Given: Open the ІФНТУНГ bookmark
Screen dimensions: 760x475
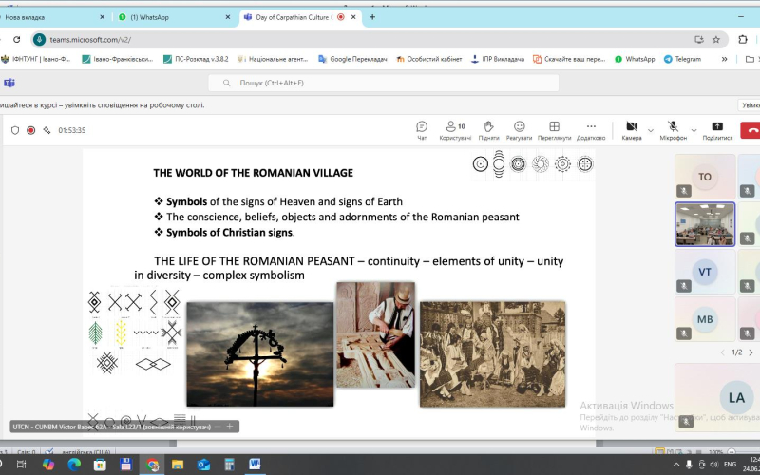Looking at the screenshot, I should point(36,59).
